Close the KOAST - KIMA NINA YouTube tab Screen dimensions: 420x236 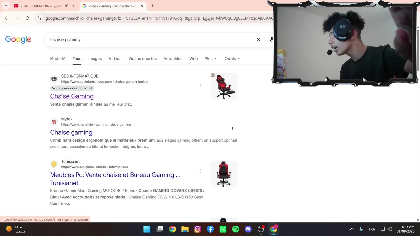(73, 6)
